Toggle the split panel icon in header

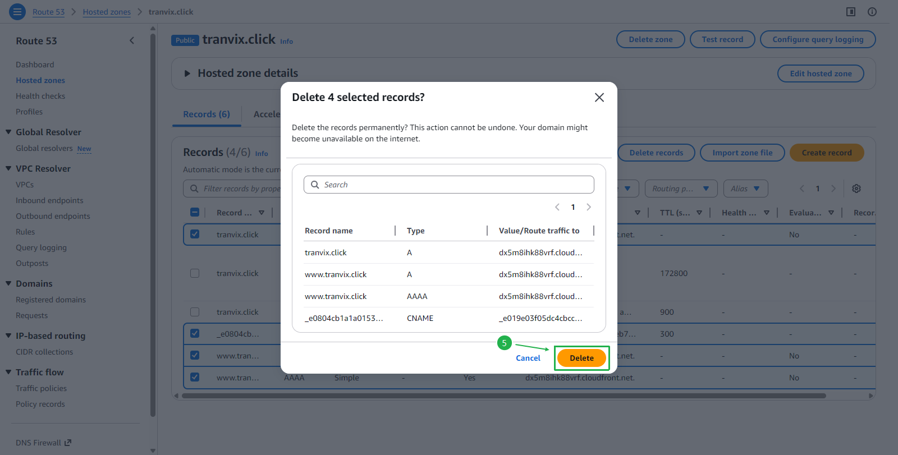[851, 12]
